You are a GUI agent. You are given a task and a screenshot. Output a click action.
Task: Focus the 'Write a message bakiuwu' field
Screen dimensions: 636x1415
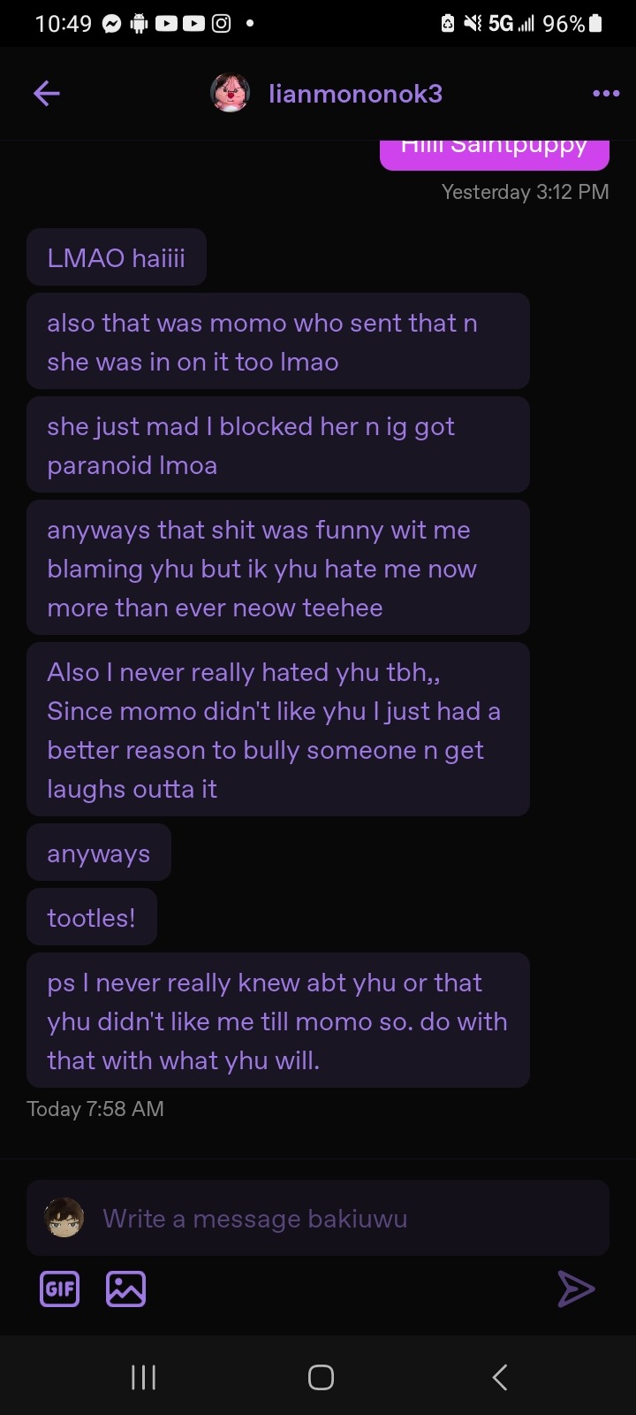click(x=318, y=1218)
